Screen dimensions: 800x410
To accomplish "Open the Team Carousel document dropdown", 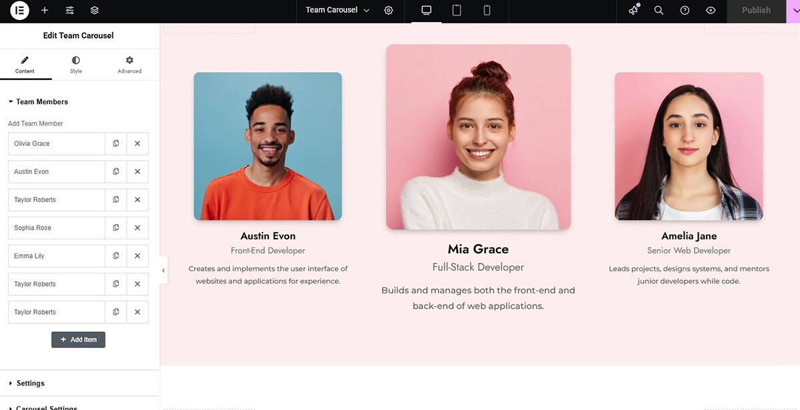I will click(x=337, y=10).
